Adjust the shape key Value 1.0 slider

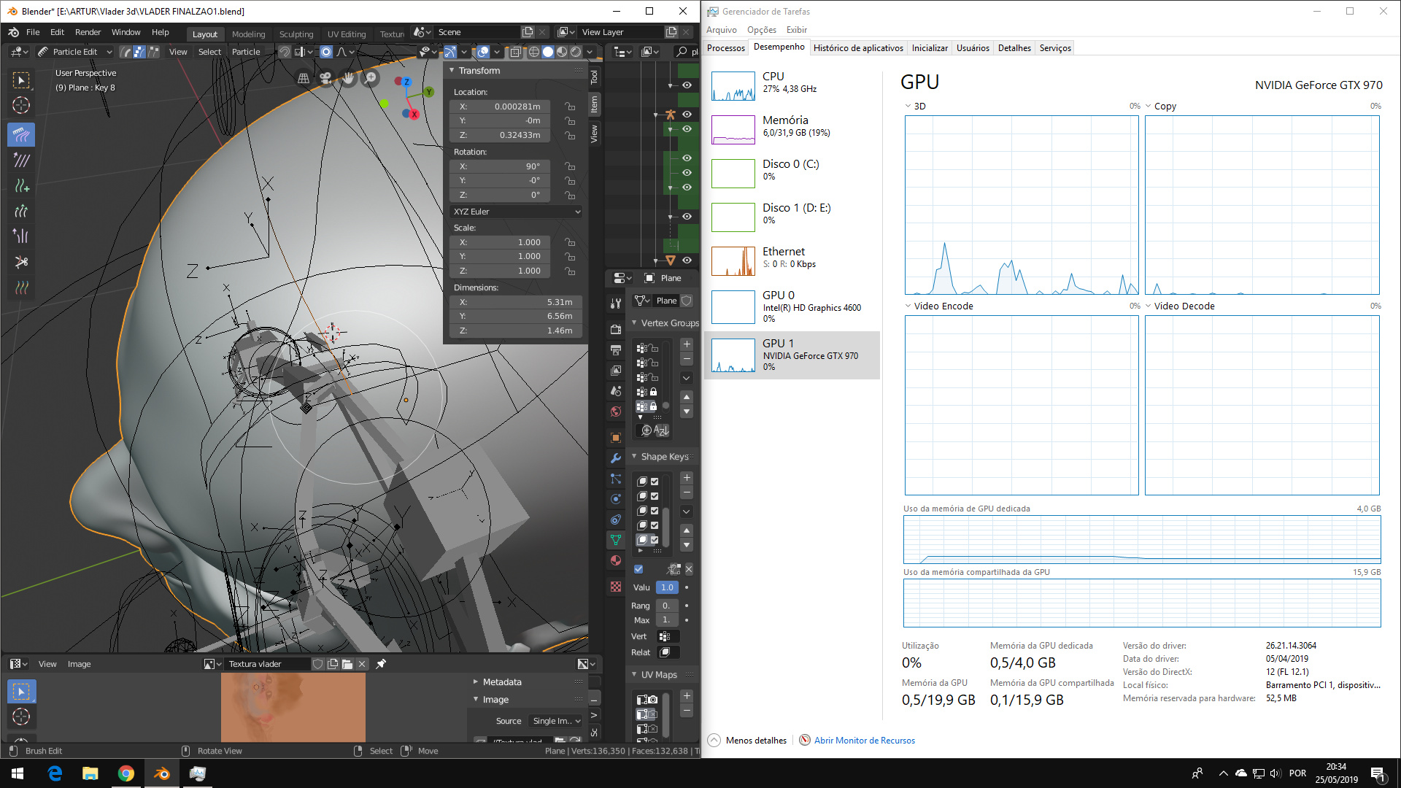(666, 587)
